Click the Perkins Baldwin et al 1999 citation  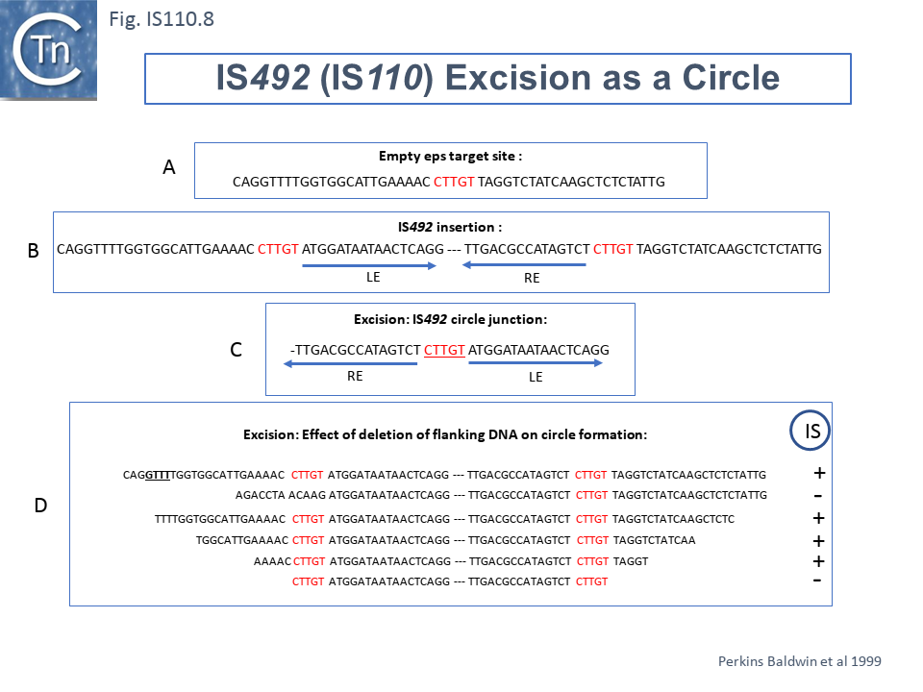click(x=800, y=661)
